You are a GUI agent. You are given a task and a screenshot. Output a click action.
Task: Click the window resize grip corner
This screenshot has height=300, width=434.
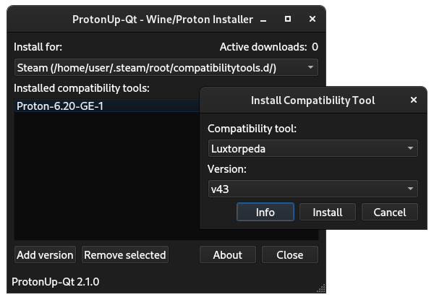coord(319,289)
